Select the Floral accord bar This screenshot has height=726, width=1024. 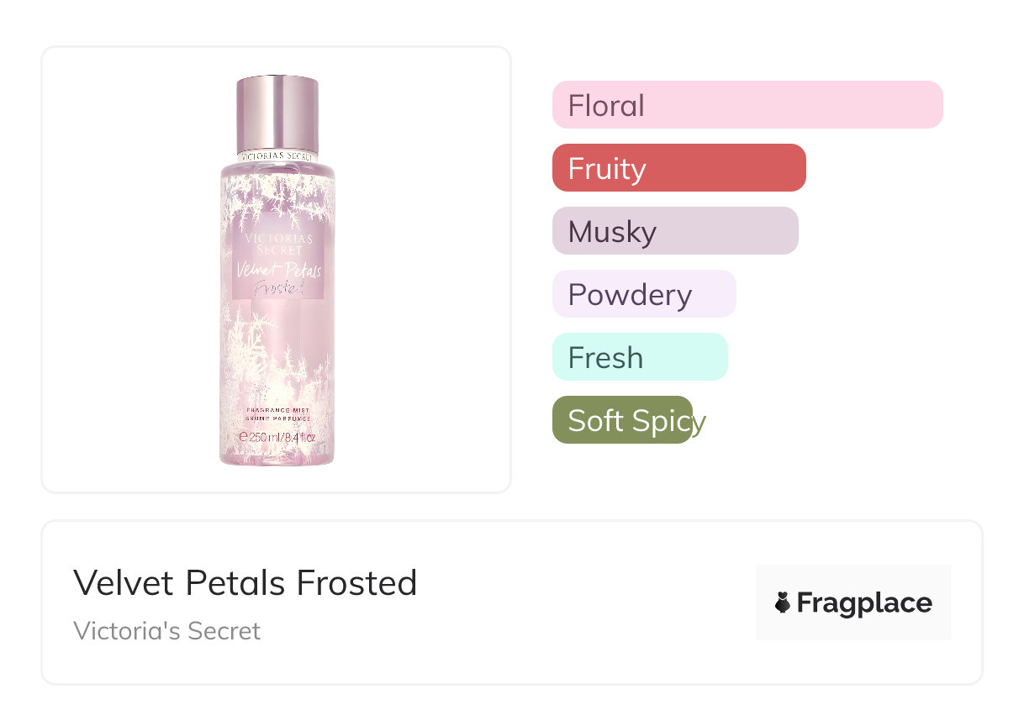click(x=747, y=105)
